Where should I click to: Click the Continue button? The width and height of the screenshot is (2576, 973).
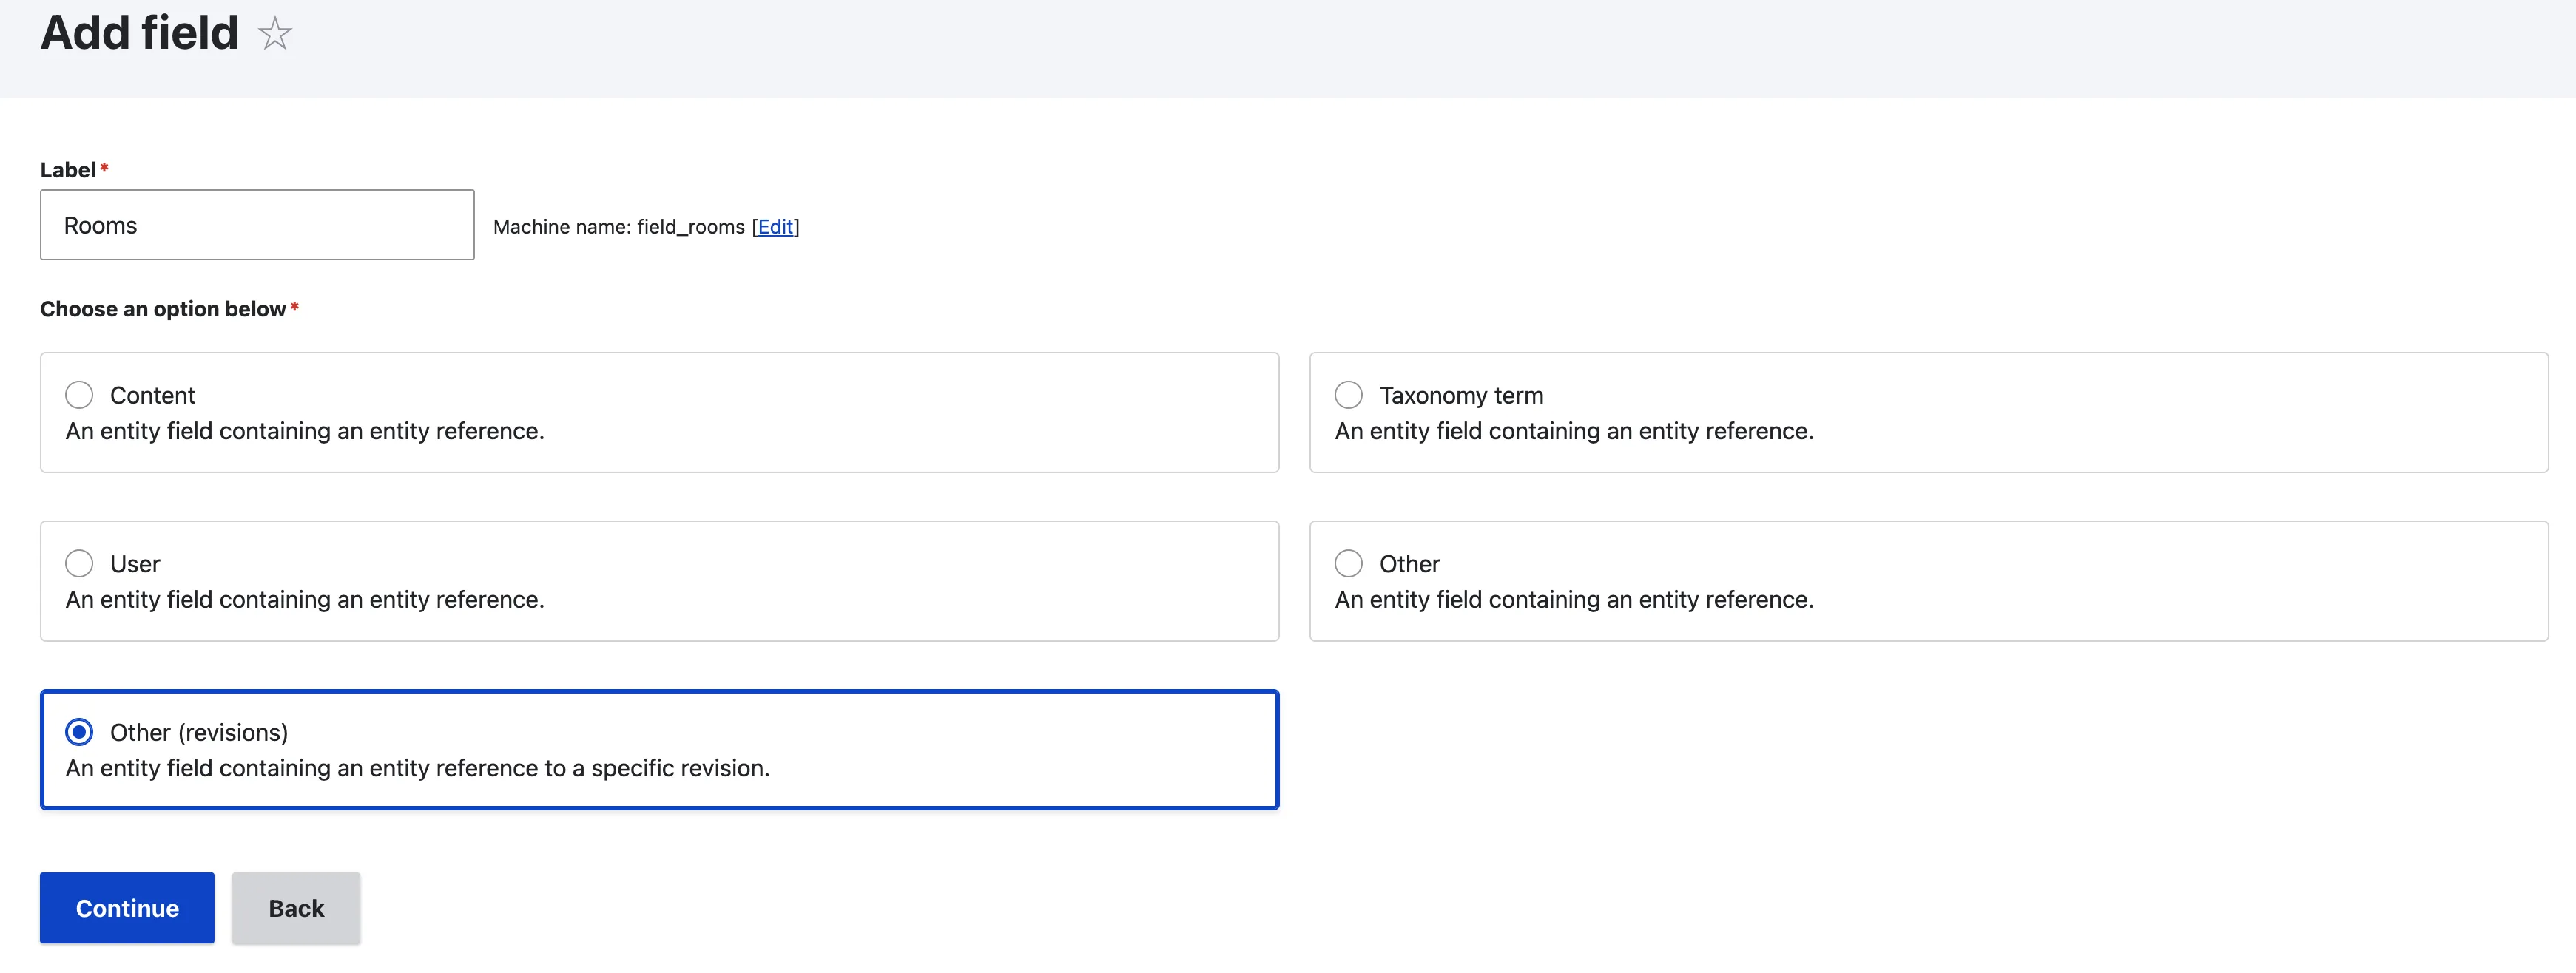[x=127, y=907]
